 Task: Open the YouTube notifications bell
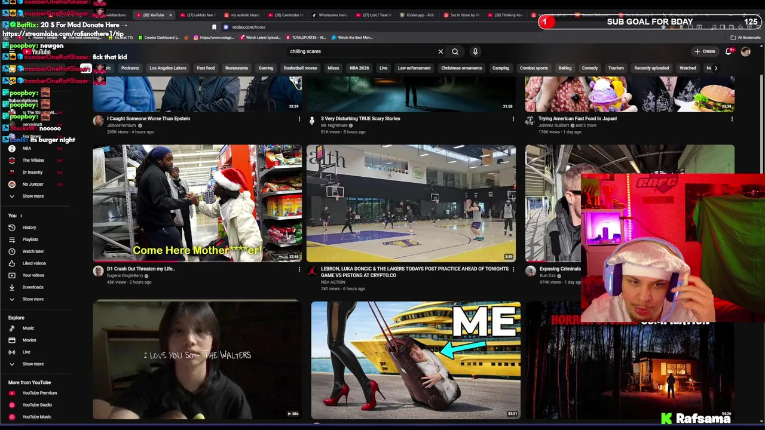tap(728, 51)
